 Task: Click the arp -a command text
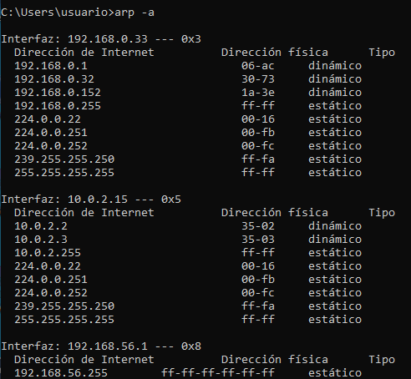click(x=134, y=13)
